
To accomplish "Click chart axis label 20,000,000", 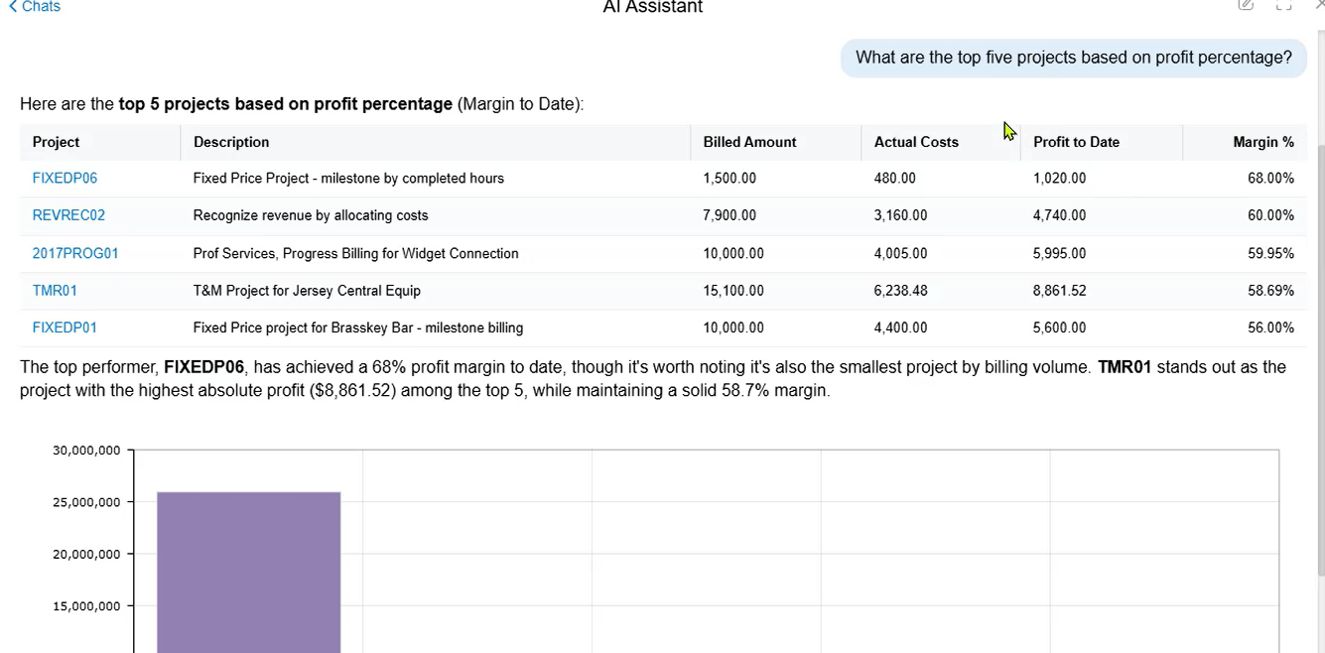I will tap(86, 554).
